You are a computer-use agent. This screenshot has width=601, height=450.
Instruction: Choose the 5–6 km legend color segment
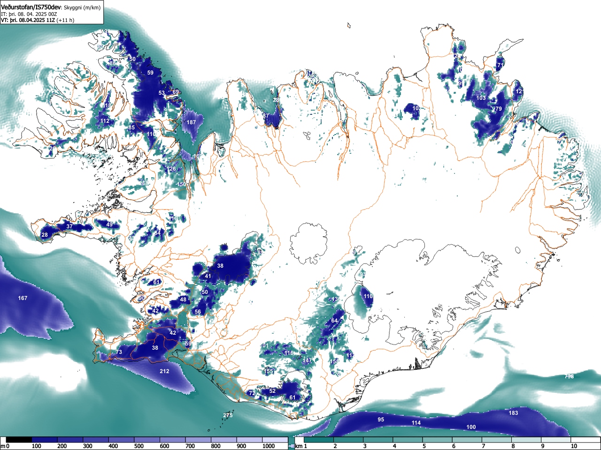click(438, 440)
